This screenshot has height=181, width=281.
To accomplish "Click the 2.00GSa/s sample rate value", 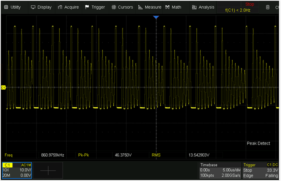I will click(x=231, y=175).
